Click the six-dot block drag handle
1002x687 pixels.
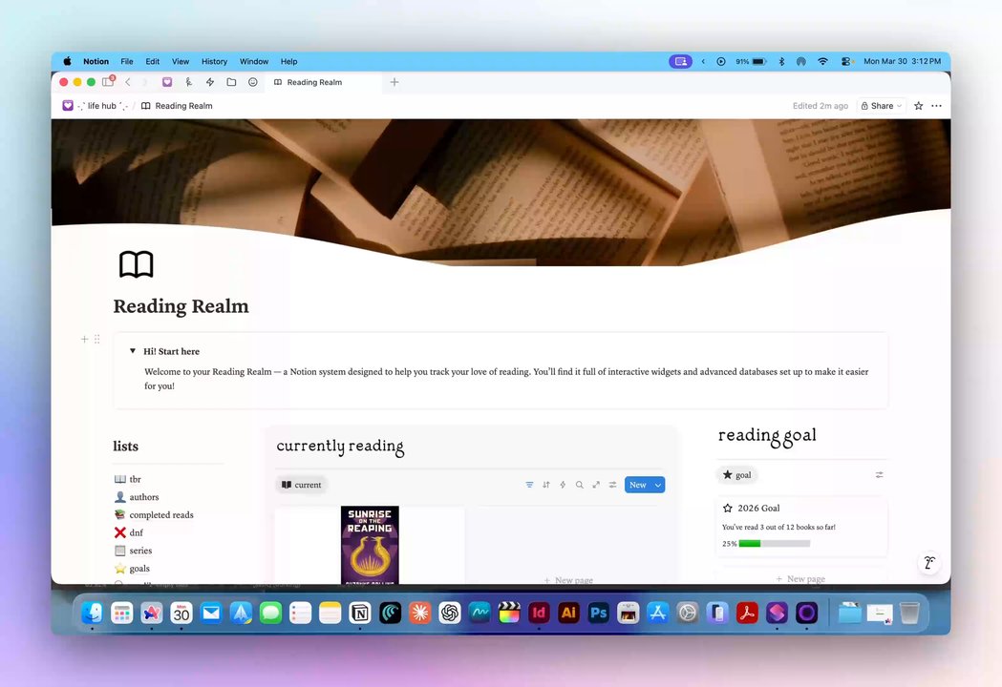pos(97,339)
